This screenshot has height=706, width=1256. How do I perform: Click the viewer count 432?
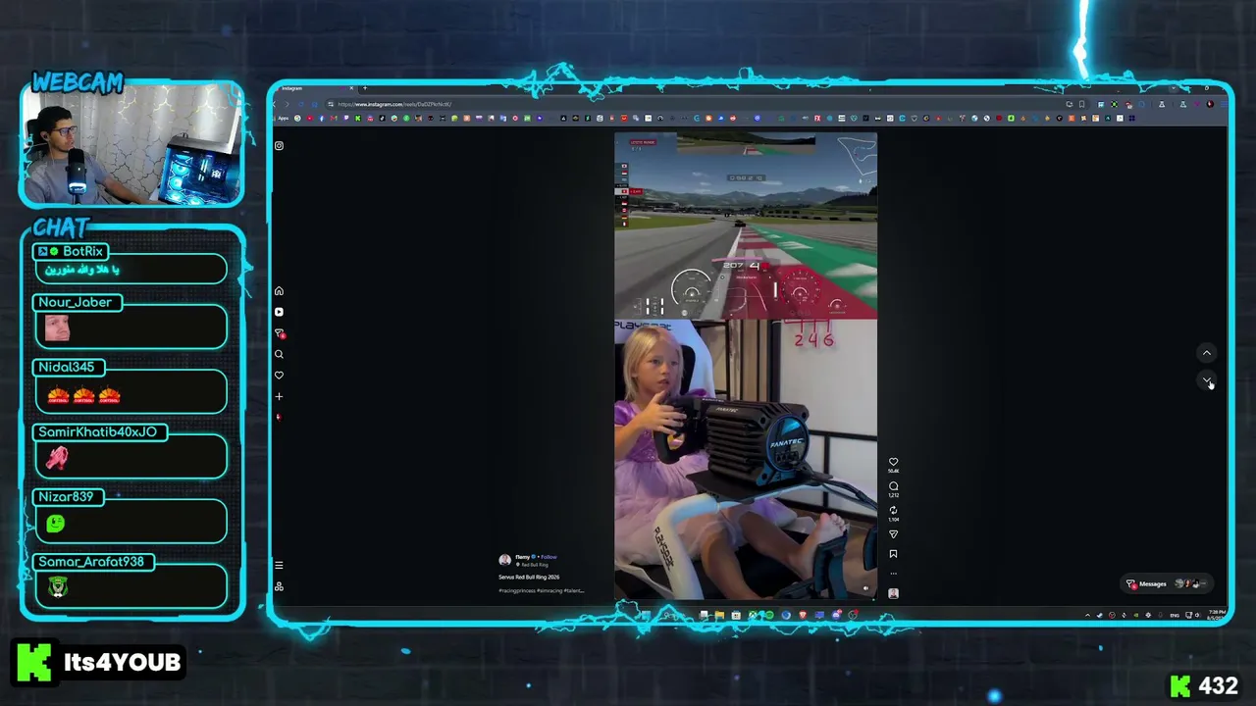[x=1218, y=685]
